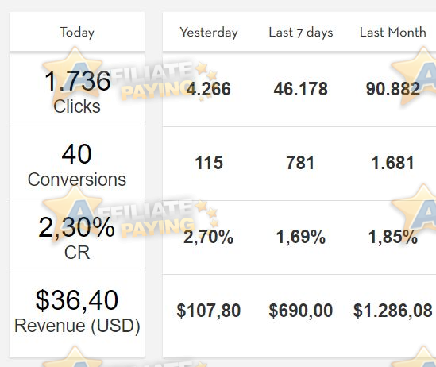Select last month's $1.286,08 revenue
The height and width of the screenshot is (367, 436).
393,311
